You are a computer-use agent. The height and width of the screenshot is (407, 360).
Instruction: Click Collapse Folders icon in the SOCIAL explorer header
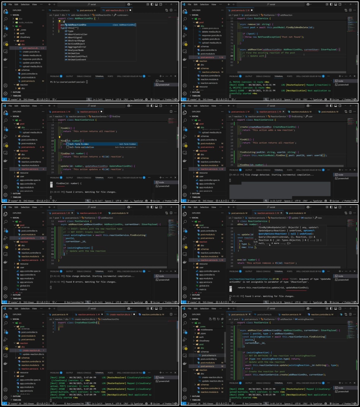click(222, 319)
